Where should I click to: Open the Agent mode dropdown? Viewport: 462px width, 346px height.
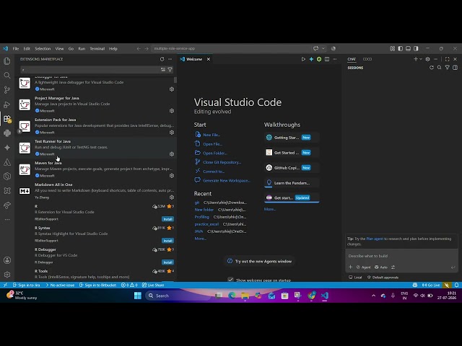point(364,267)
